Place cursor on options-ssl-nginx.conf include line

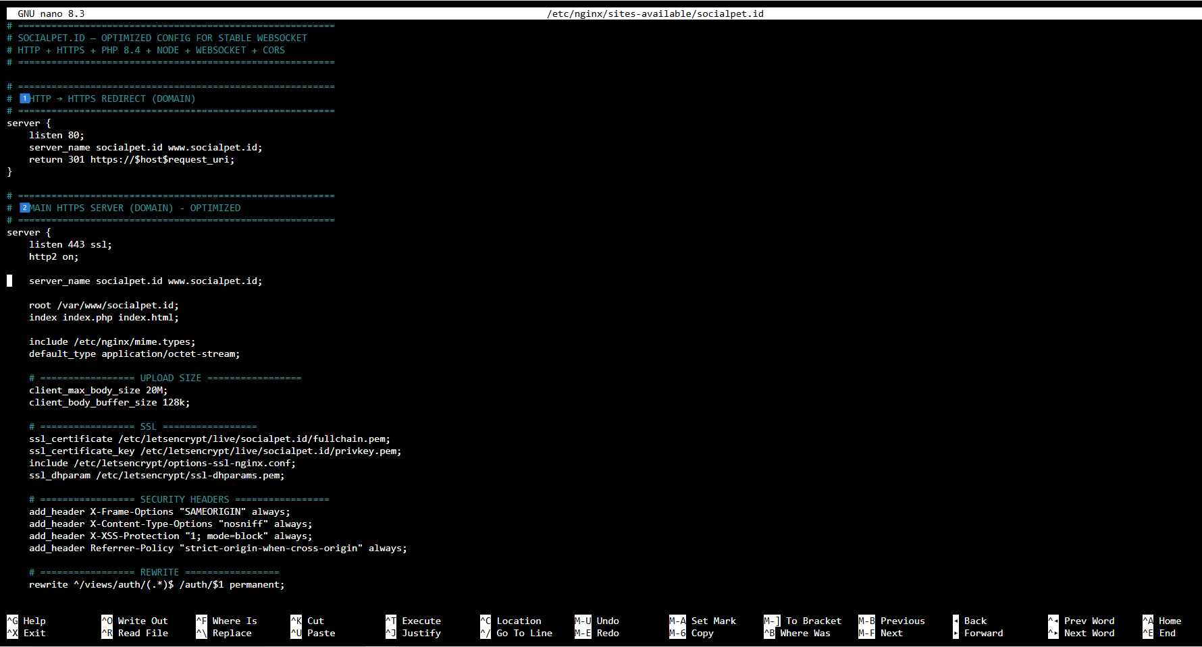162,463
